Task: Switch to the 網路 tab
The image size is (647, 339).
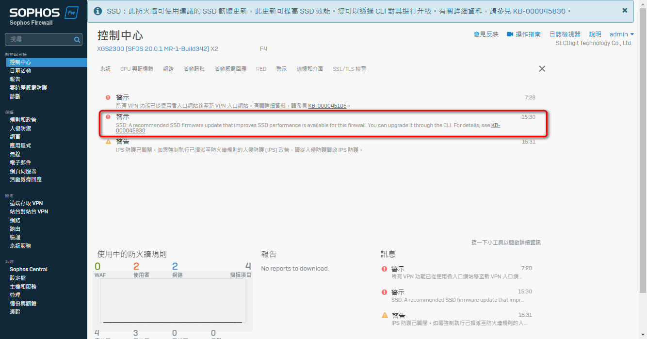Action: 168,69
